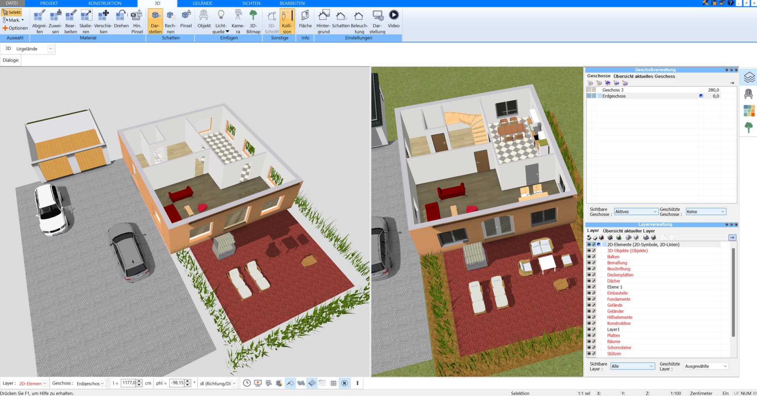Open Übersicht aktuelles Geschoss
This screenshot has width=757, height=396.
click(644, 76)
